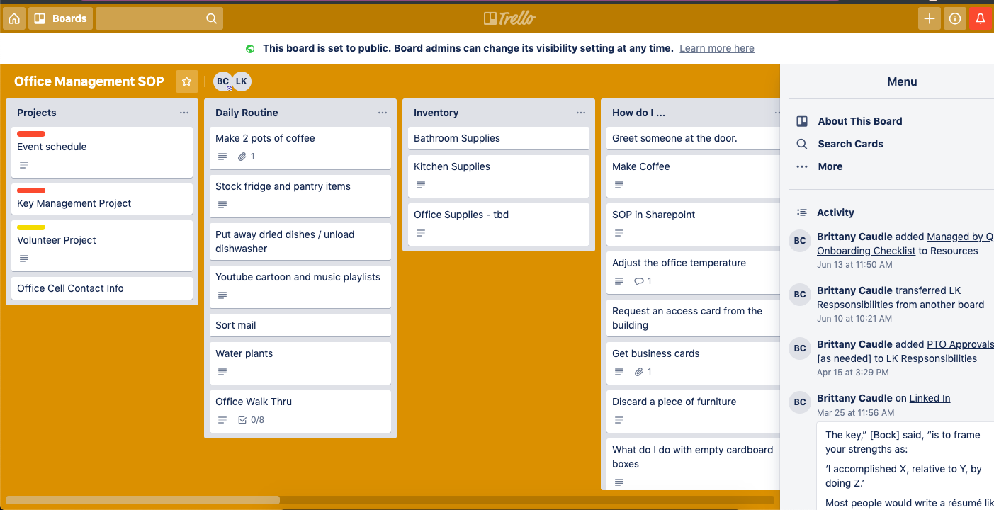The width and height of the screenshot is (994, 510).
Task: Select Search Cards in the menu
Action: (850, 144)
